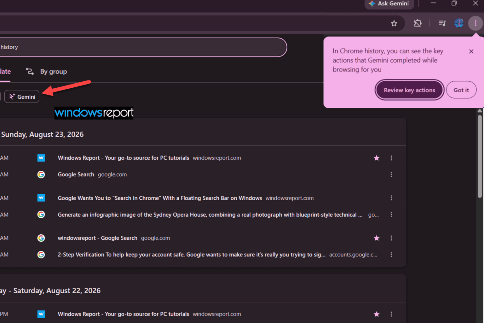Click the favicon of Floating Search Bar article
The height and width of the screenshot is (323, 484).
pos(41,198)
